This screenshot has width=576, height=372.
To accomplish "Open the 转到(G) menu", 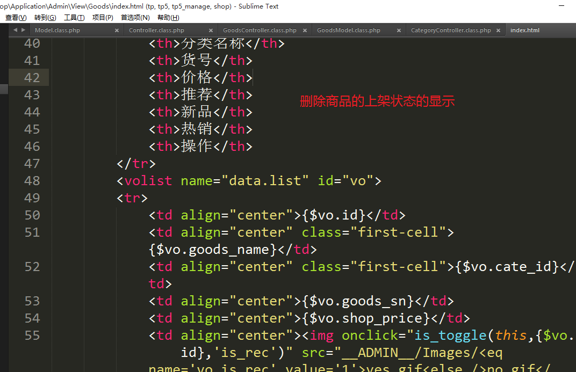I will [45, 18].
